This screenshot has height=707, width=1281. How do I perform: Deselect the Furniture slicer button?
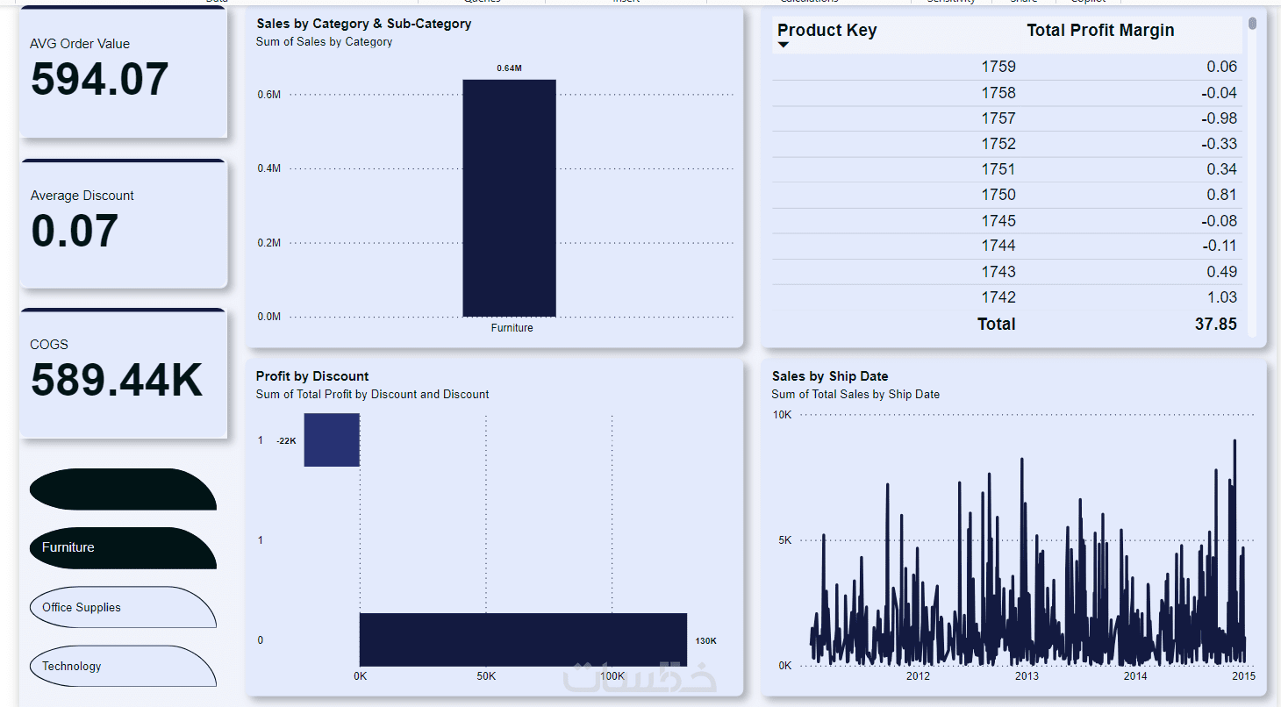click(x=123, y=547)
